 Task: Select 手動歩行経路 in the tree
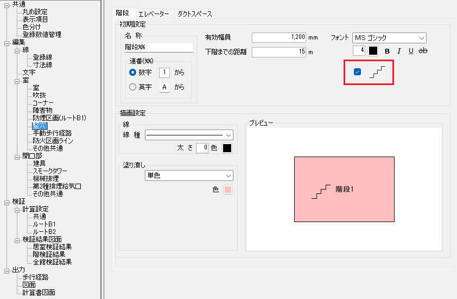(x=52, y=133)
